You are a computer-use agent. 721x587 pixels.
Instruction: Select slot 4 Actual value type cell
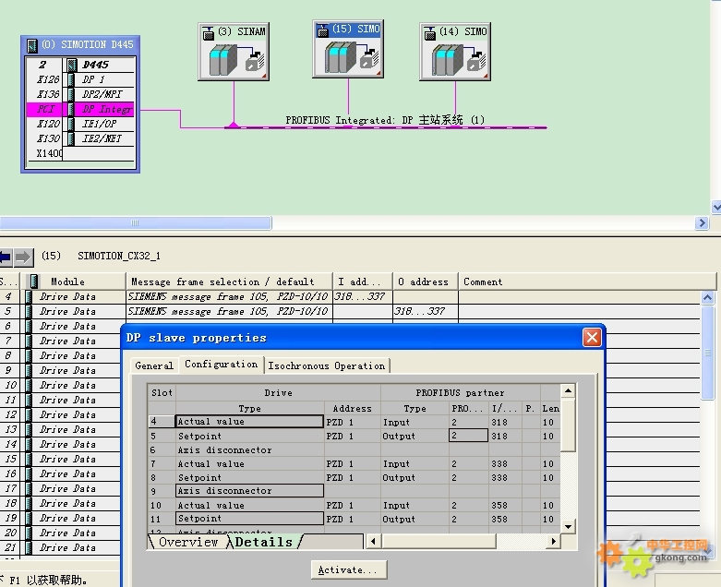(249, 422)
